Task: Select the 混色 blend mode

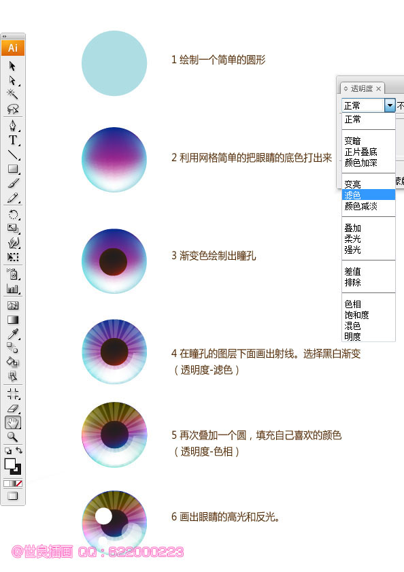Action: [369, 326]
